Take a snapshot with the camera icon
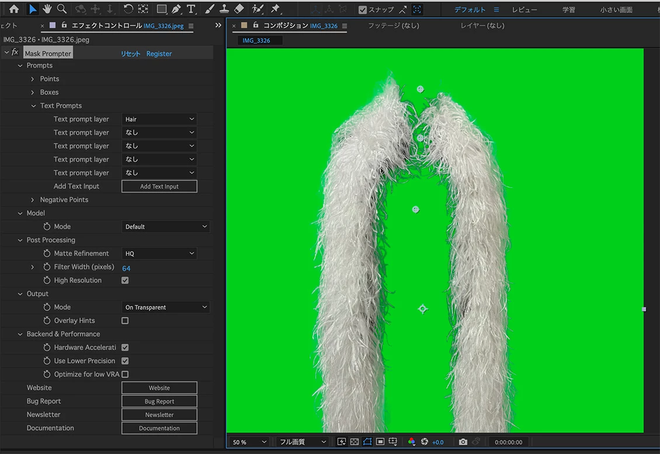 [x=463, y=442]
